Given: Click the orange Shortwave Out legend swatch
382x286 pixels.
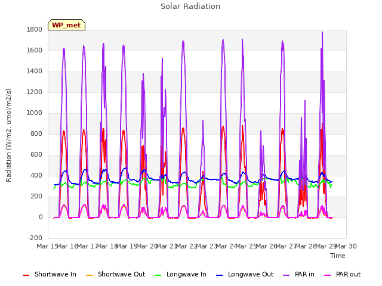Looking at the screenshot, I should pos(89,275).
